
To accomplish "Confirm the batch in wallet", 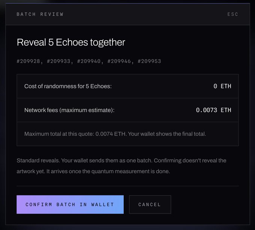I will (70, 204).
